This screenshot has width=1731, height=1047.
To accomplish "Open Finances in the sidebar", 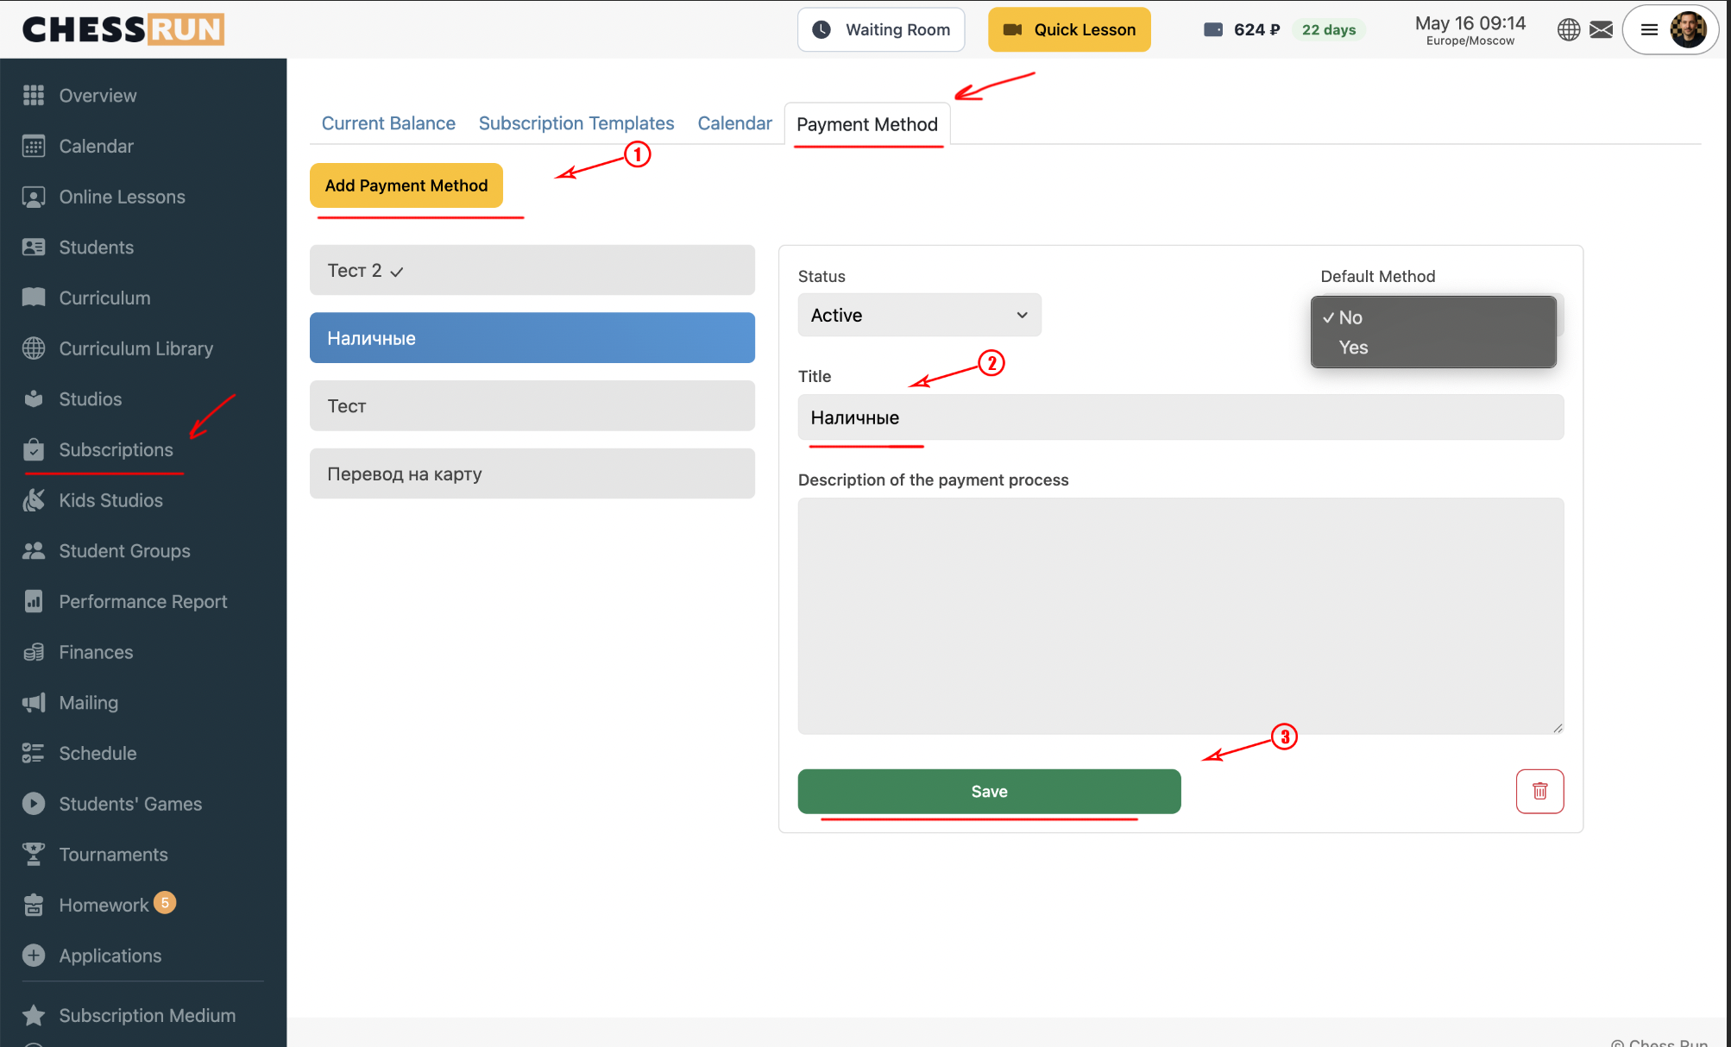I will [x=96, y=652].
